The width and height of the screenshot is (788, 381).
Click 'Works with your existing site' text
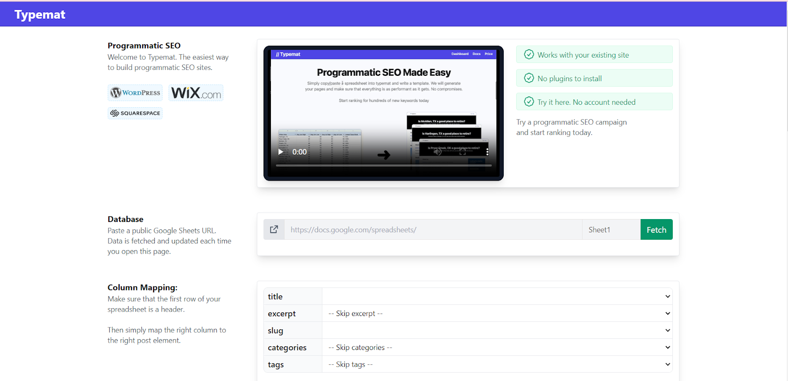(583, 55)
